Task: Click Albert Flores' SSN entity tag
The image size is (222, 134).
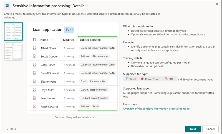Action: click(98, 48)
